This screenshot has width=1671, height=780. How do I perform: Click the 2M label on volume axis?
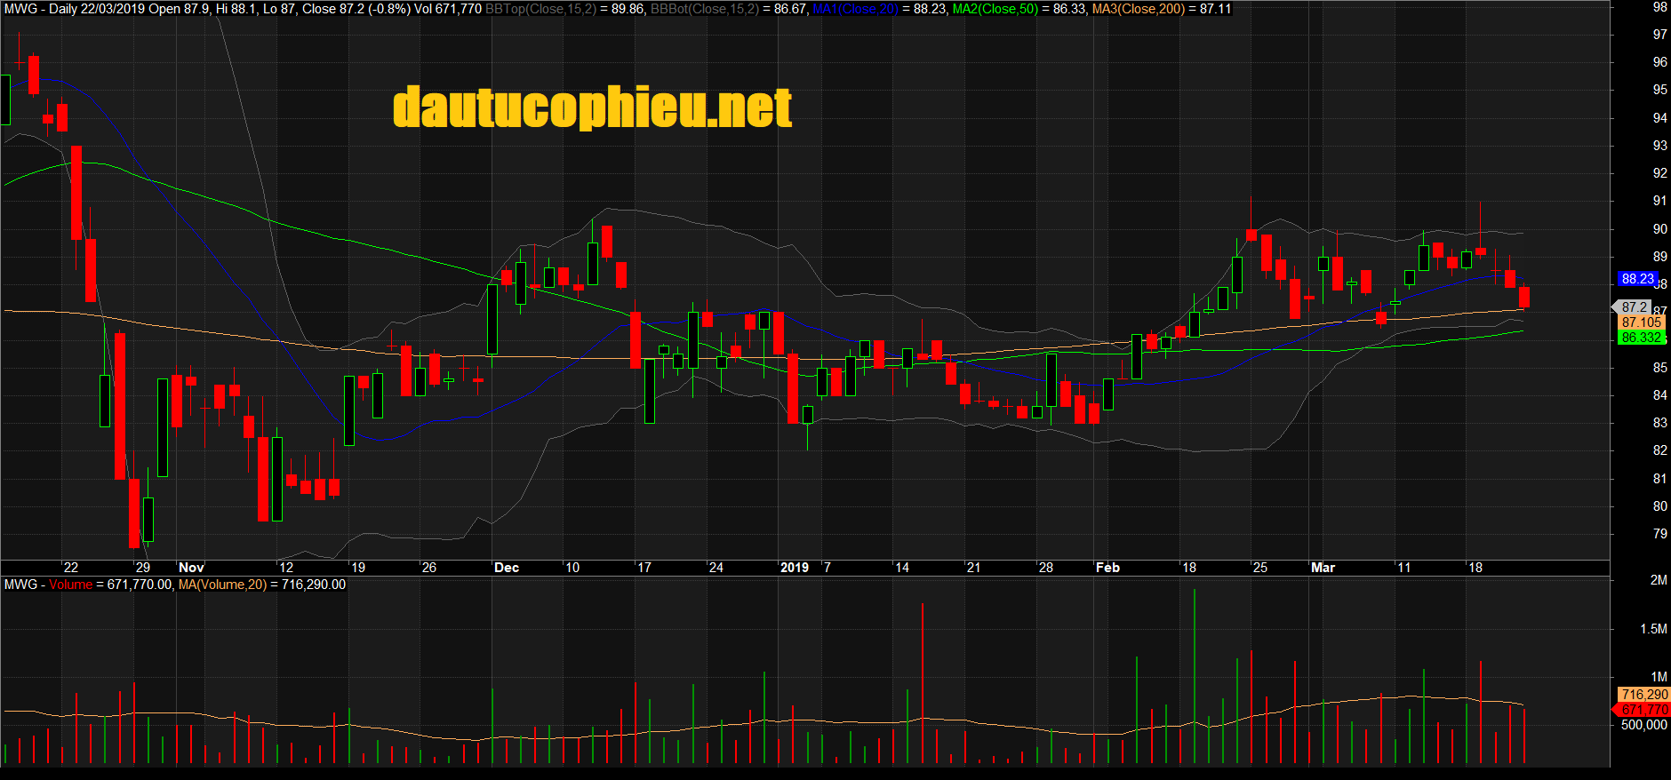coord(1658,580)
